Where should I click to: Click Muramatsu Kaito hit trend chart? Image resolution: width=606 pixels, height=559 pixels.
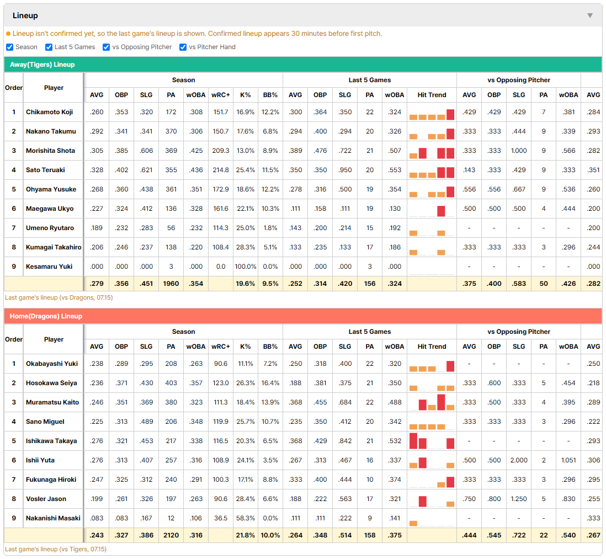(x=432, y=402)
